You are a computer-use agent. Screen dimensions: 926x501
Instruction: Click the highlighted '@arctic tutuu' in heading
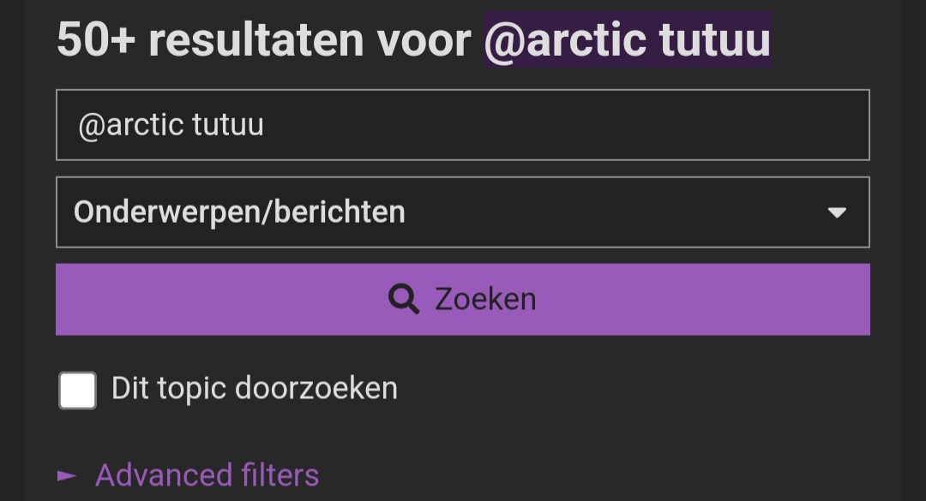pos(627,39)
